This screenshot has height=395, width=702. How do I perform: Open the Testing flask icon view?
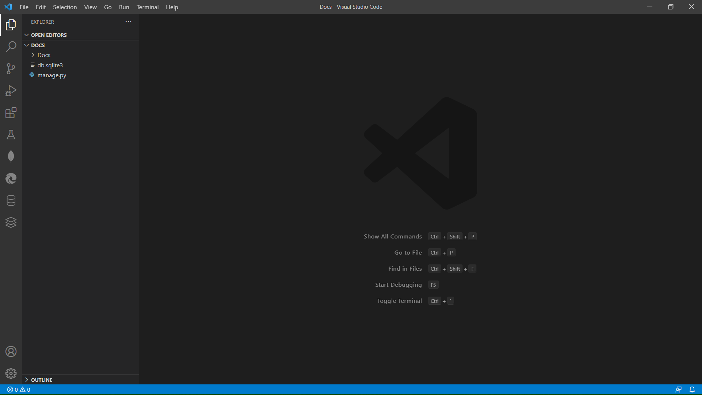[11, 135]
